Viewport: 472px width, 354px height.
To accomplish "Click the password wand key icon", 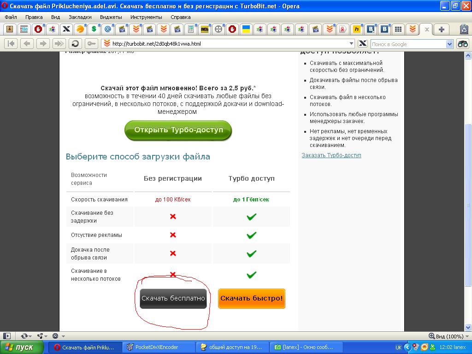I will (x=91, y=44).
